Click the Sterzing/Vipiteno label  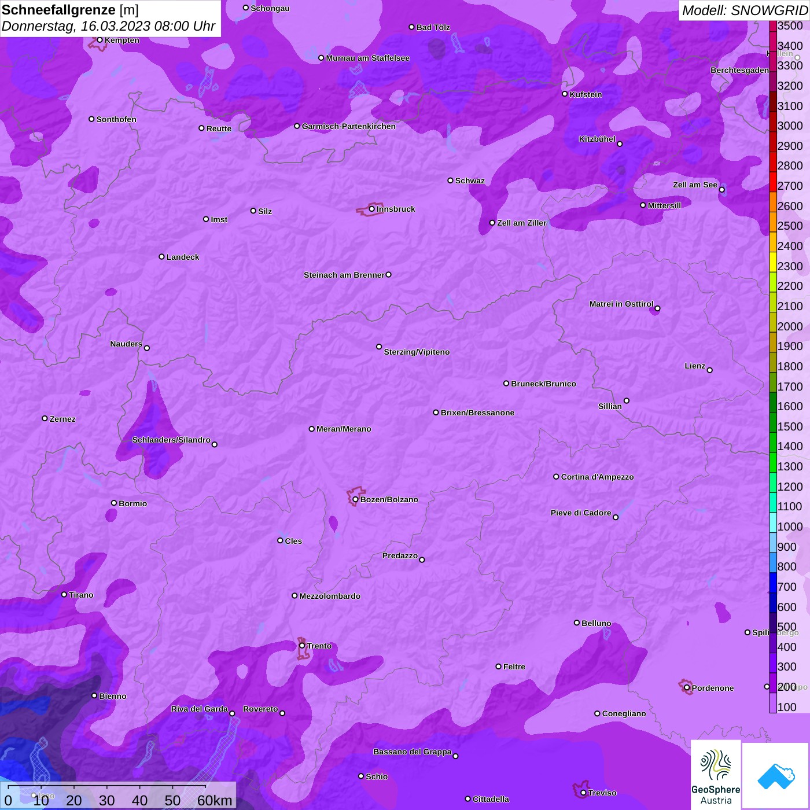click(417, 352)
